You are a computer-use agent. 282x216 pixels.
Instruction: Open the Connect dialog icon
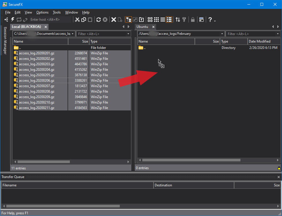(x=6, y=20)
